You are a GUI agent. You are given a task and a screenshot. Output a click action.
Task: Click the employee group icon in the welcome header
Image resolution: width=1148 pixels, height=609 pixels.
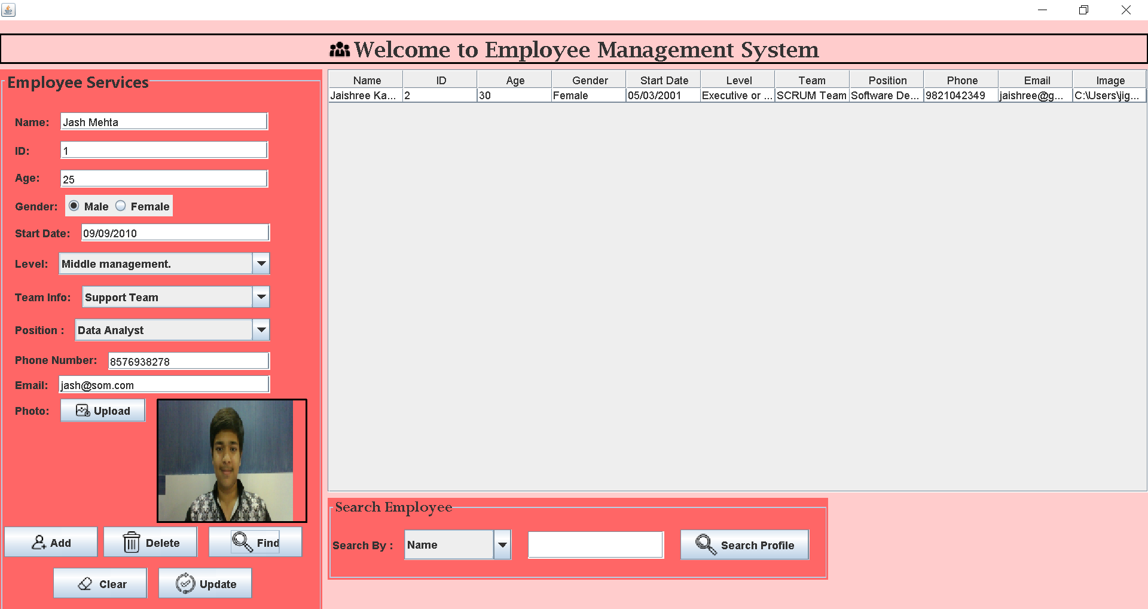(338, 50)
